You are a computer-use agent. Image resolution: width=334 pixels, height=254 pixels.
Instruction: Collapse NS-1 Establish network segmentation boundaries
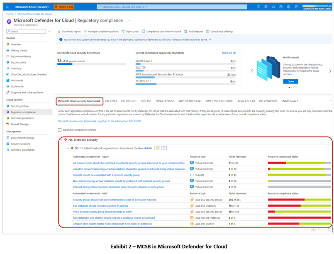(68, 148)
